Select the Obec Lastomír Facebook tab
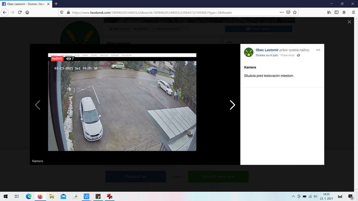The image size is (358, 201). click(26, 4)
